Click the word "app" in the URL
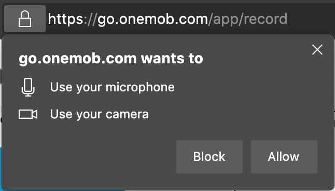The width and height of the screenshot is (335, 191). pos(226,20)
